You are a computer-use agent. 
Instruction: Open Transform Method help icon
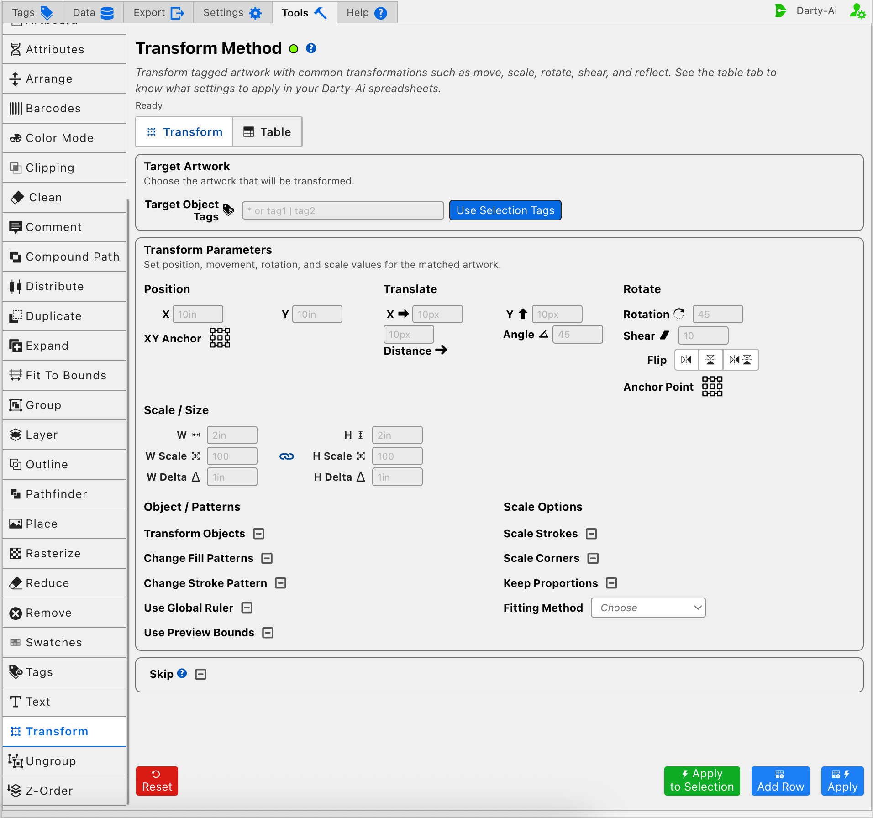[x=311, y=48]
